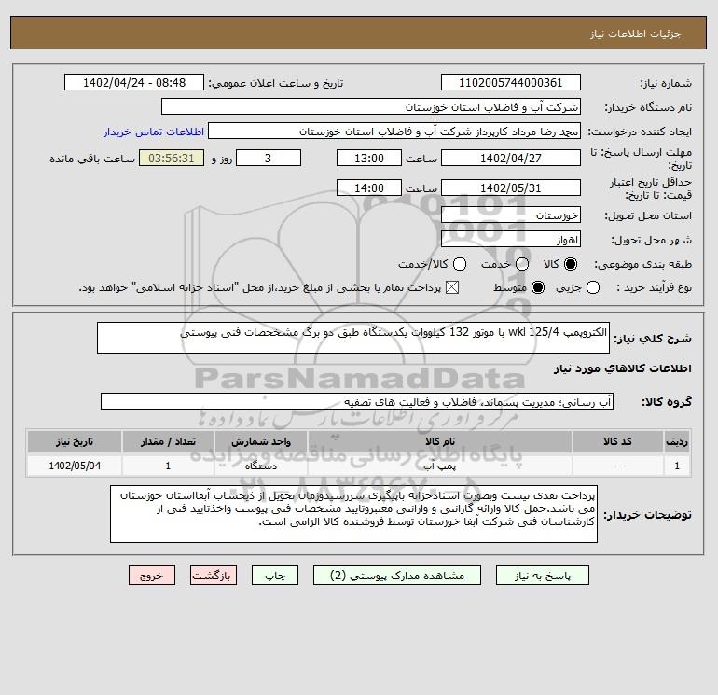Image resolution: width=718 pixels, height=695 pixels.
Task: Click the پاسخ به نیاز button
Action: pos(542,576)
